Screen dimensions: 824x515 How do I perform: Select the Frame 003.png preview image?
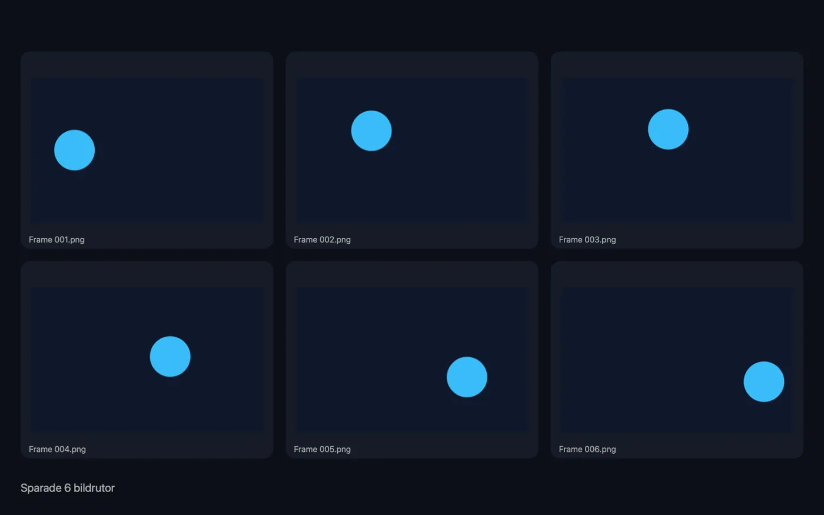(x=677, y=150)
